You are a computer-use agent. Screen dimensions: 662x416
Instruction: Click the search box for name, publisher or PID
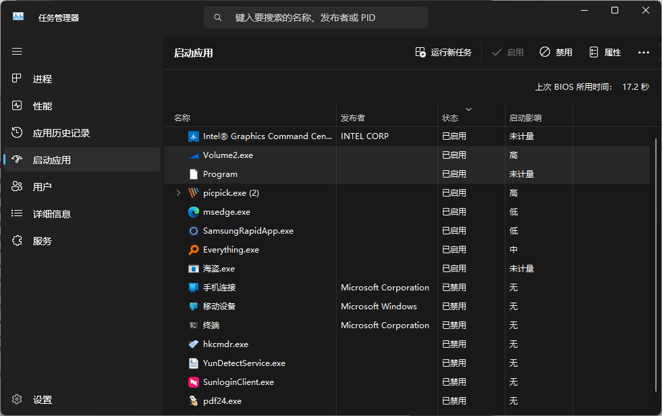[x=316, y=18]
